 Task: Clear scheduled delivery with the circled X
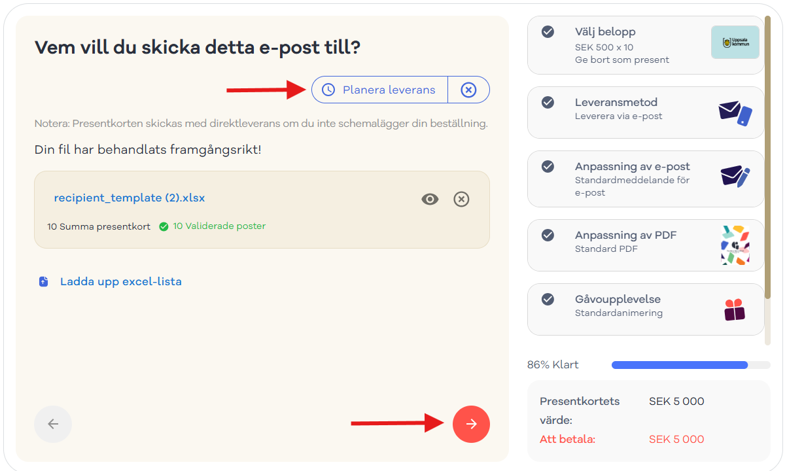point(468,90)
